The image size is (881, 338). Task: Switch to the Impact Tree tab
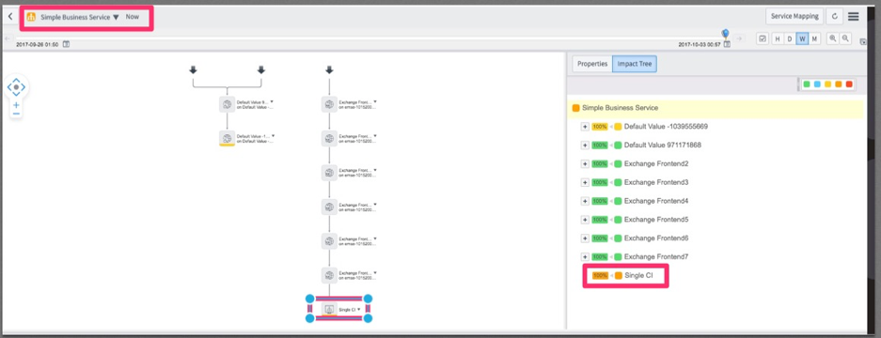click(x=635, y=64)
